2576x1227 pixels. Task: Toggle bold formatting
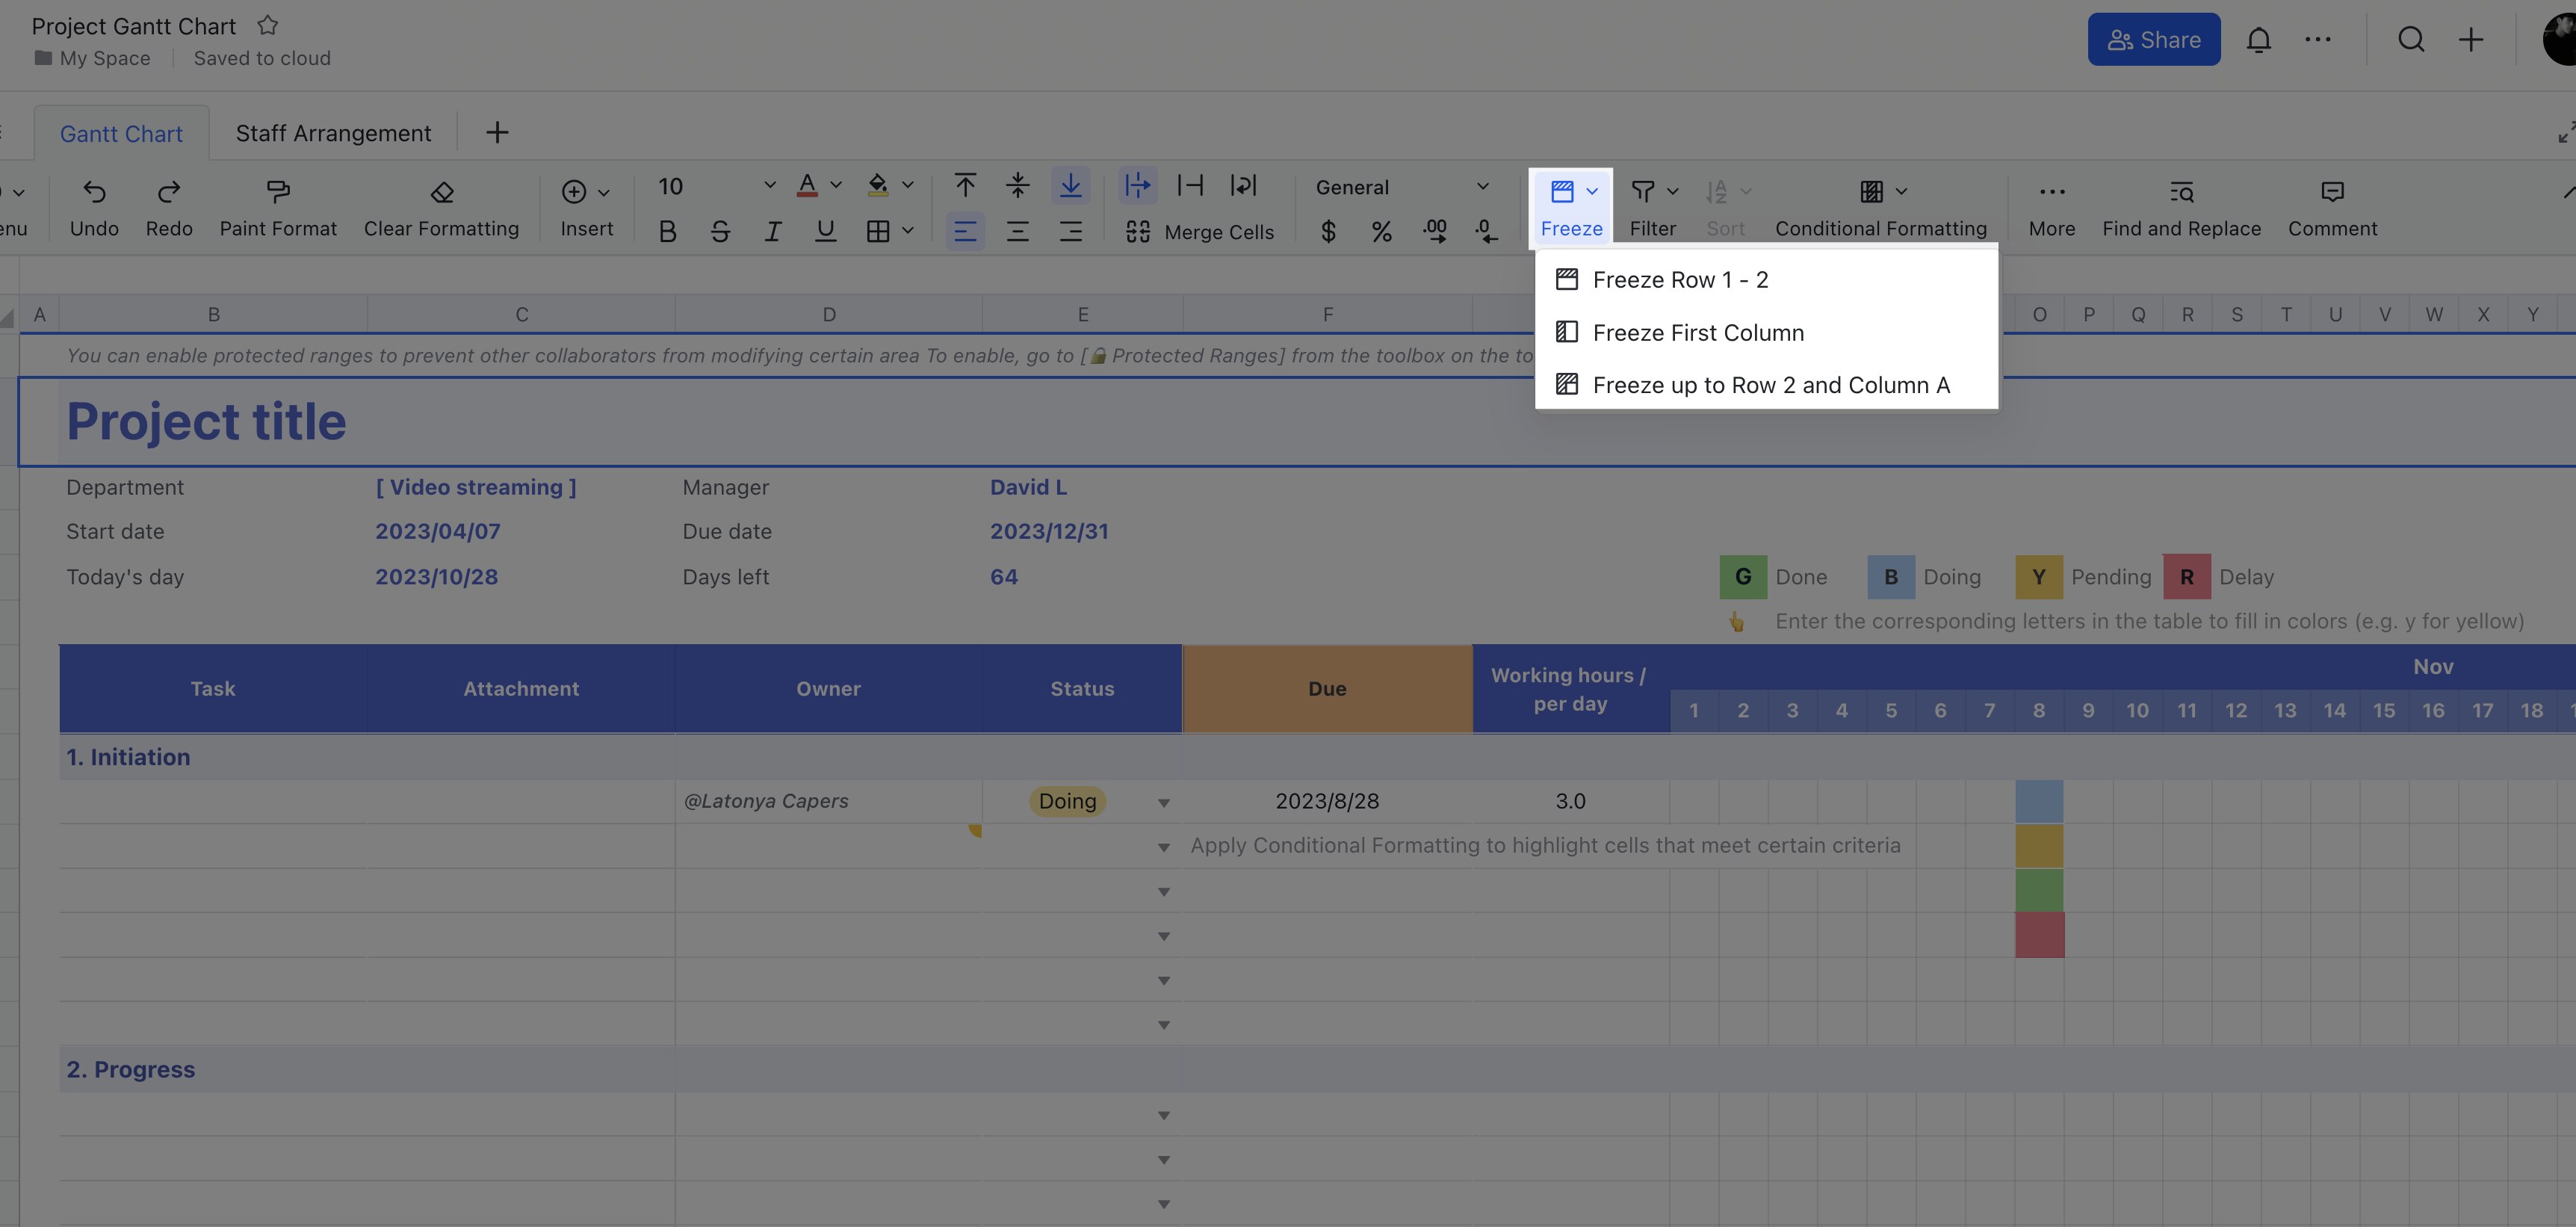667,231
